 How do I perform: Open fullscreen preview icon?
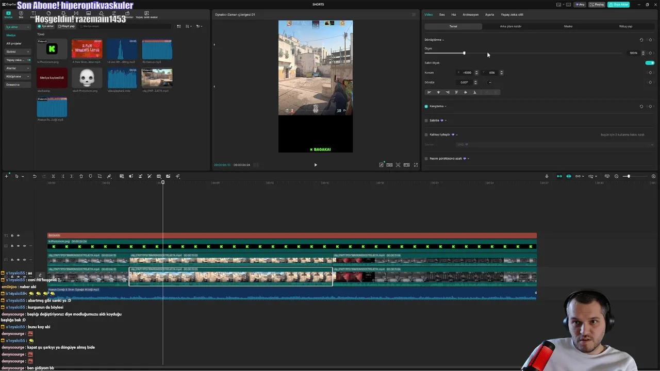tap(416, 165)
